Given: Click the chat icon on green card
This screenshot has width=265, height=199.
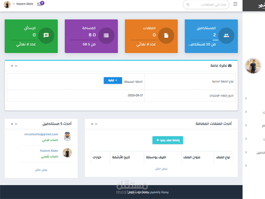Looking at the screenshot, I should 46,36.
